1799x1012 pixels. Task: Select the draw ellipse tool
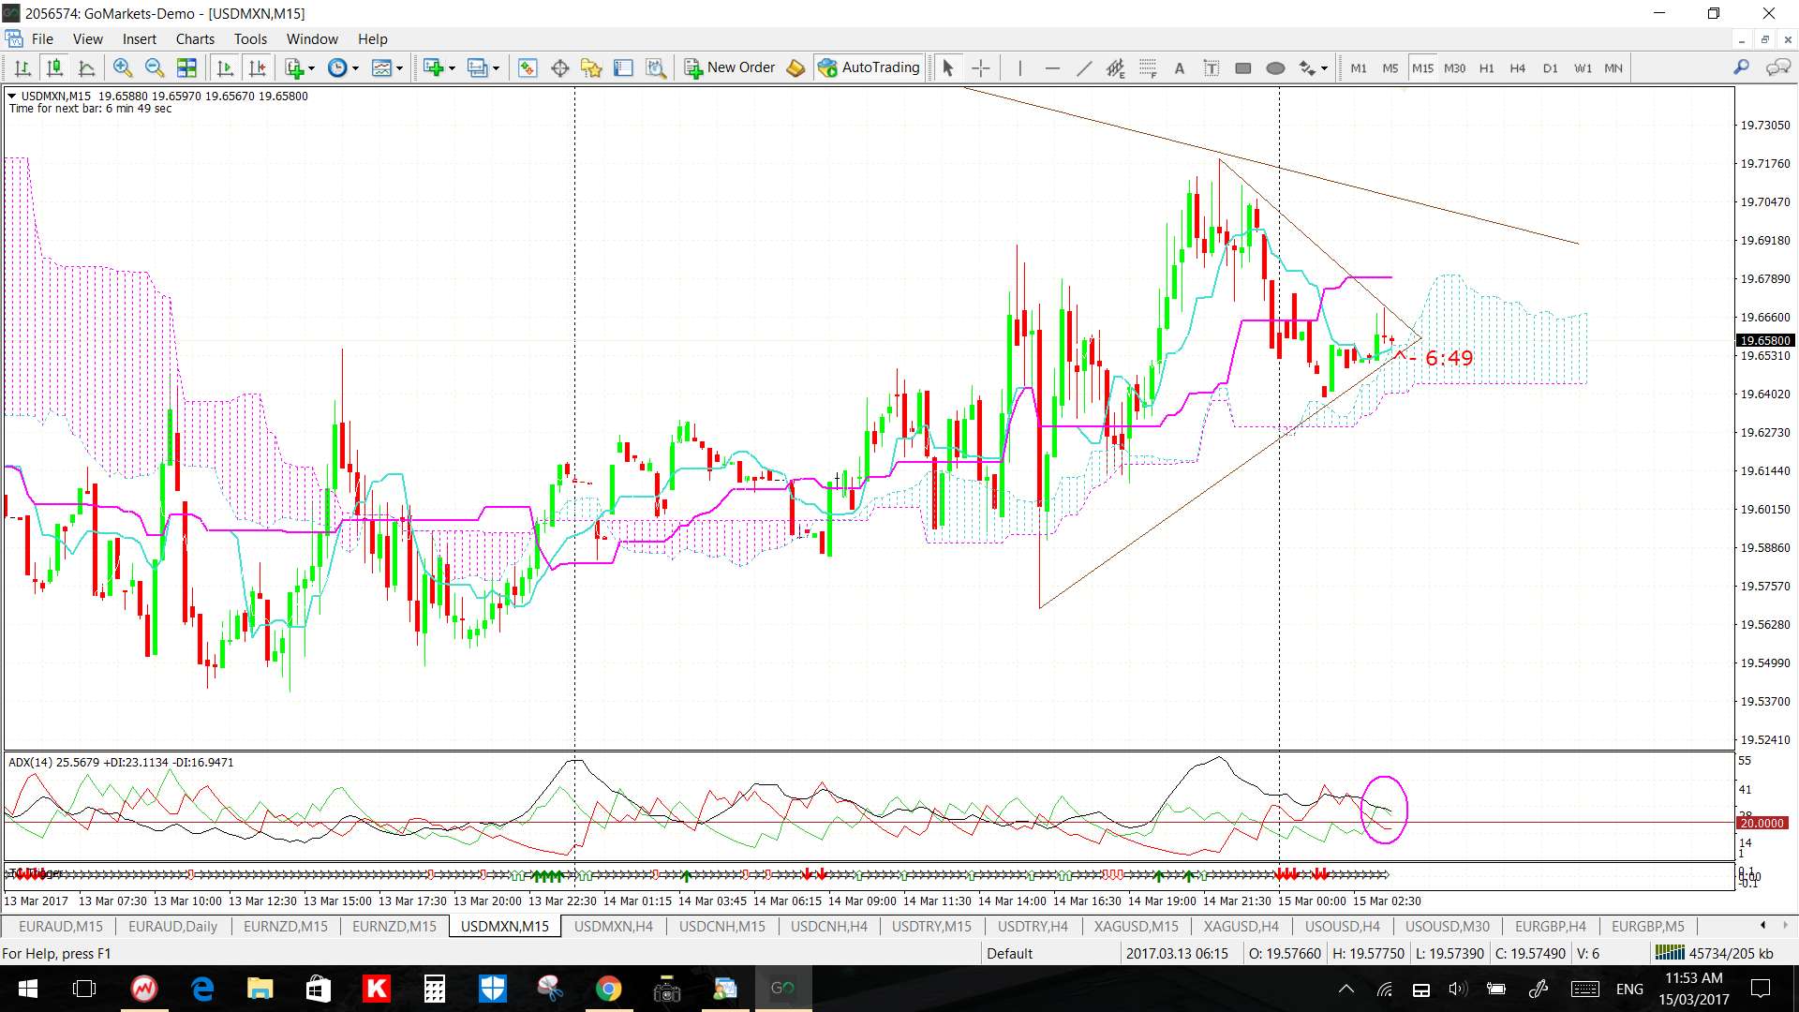click(x=1274, y=67)
